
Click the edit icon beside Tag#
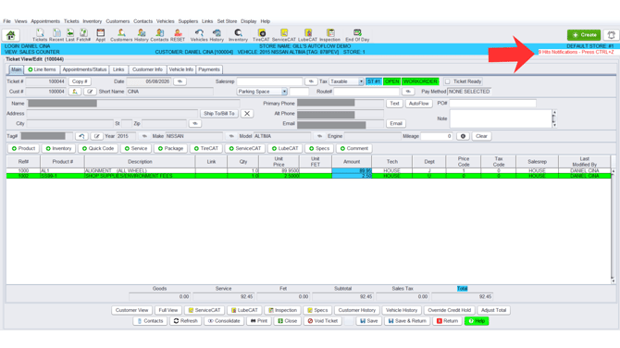(96, 136)
